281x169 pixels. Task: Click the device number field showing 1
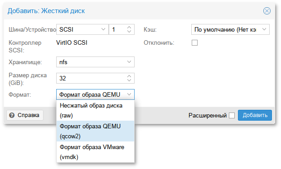coord(117,29)
